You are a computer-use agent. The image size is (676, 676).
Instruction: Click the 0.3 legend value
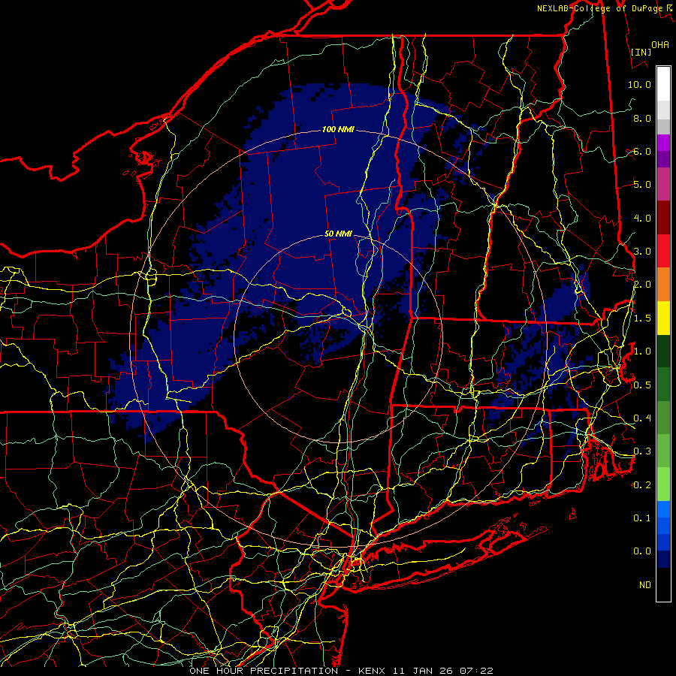coord(642,451)
